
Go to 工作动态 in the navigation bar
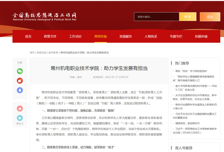pos(75,36)
